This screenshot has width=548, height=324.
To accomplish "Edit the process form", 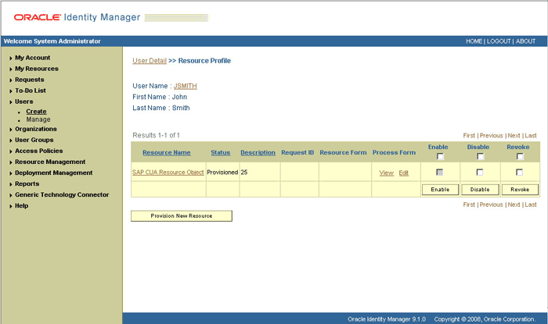I will point(404,173).
